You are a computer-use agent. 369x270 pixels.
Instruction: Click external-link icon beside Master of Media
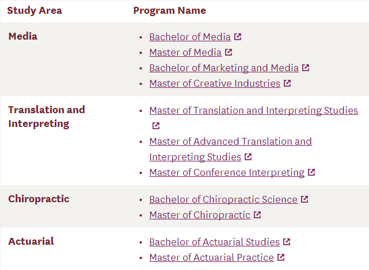point(229,52)
